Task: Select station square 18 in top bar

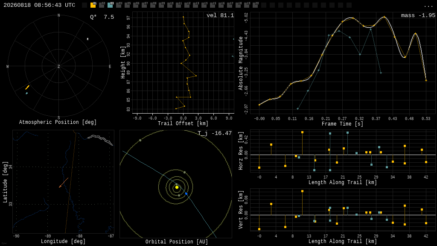Action: (x=238, y=5)
